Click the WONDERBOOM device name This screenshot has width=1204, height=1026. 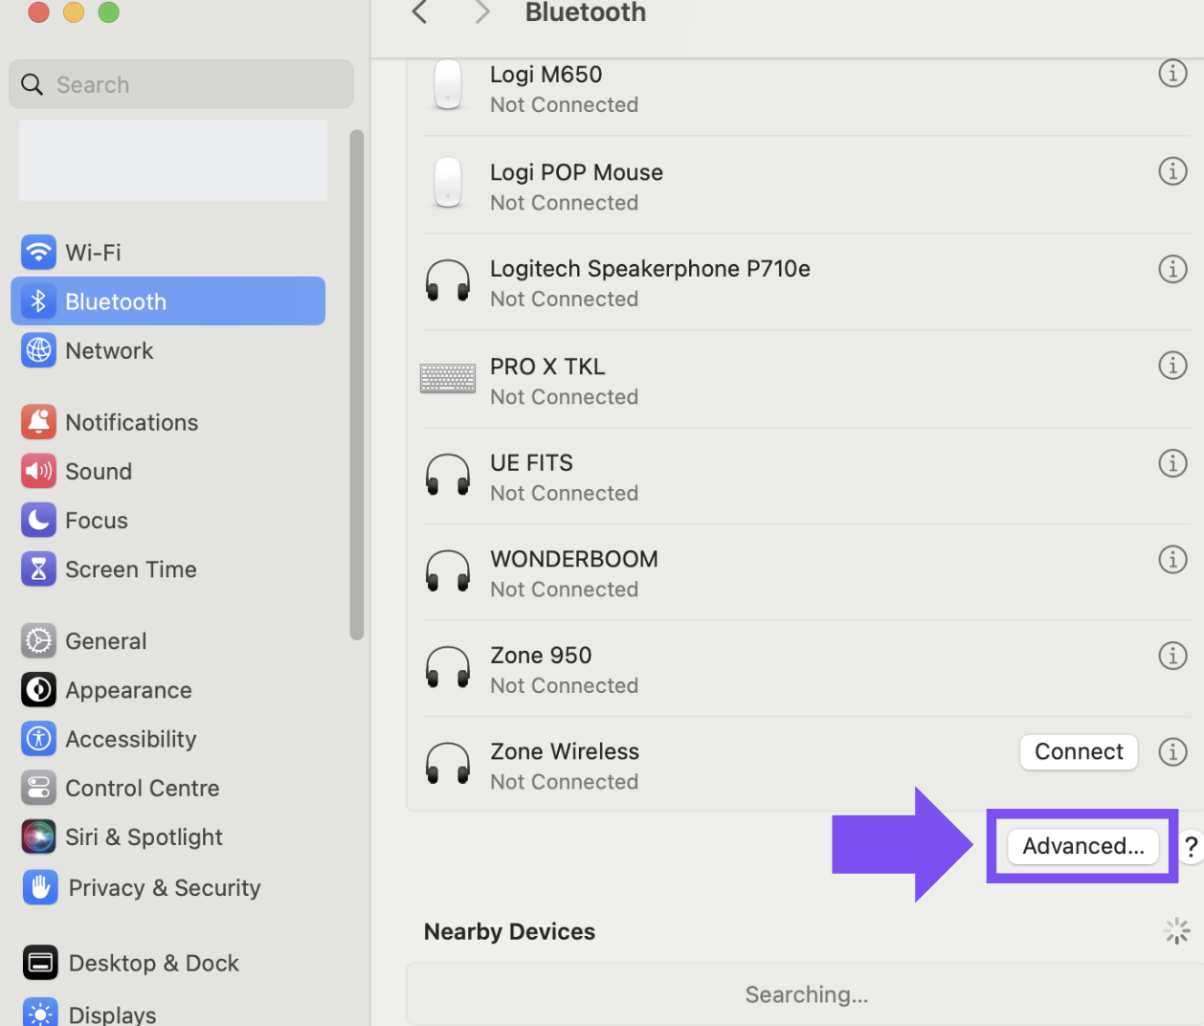tap(574, 559)
